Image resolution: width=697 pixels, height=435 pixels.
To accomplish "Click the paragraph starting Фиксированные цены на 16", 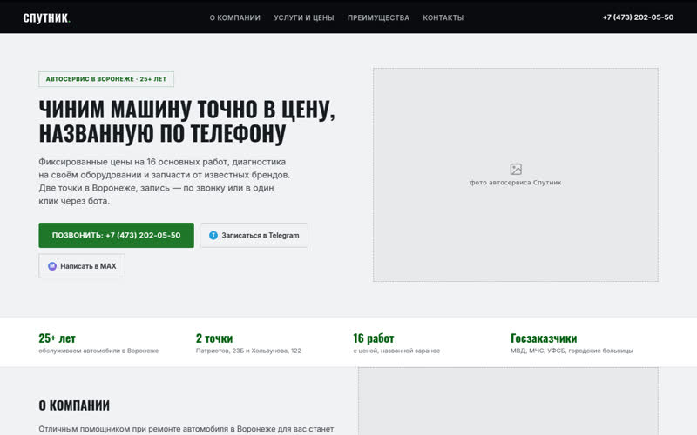I will coord(165,181).
